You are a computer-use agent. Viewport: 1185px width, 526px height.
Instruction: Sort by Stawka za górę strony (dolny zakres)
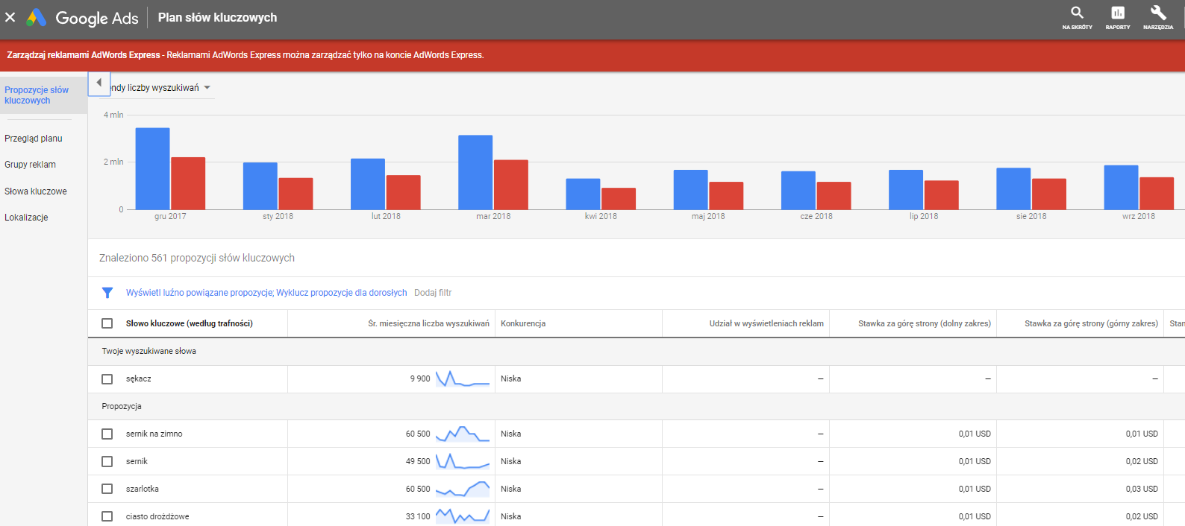(x=925, y=323)
